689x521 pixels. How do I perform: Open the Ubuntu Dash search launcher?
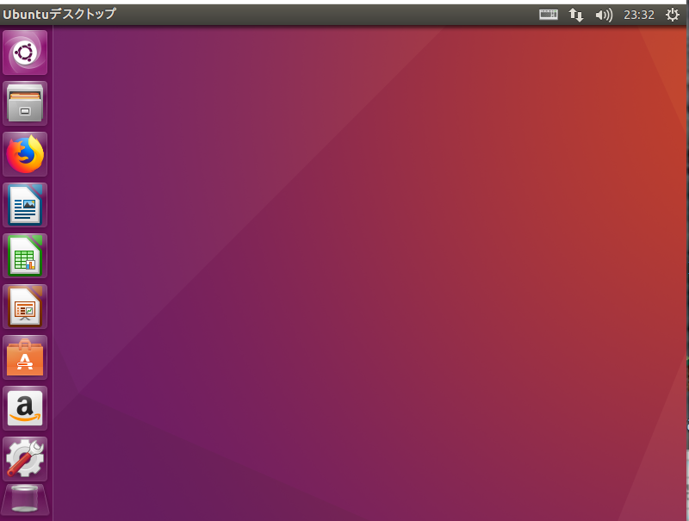click(25, 53)
